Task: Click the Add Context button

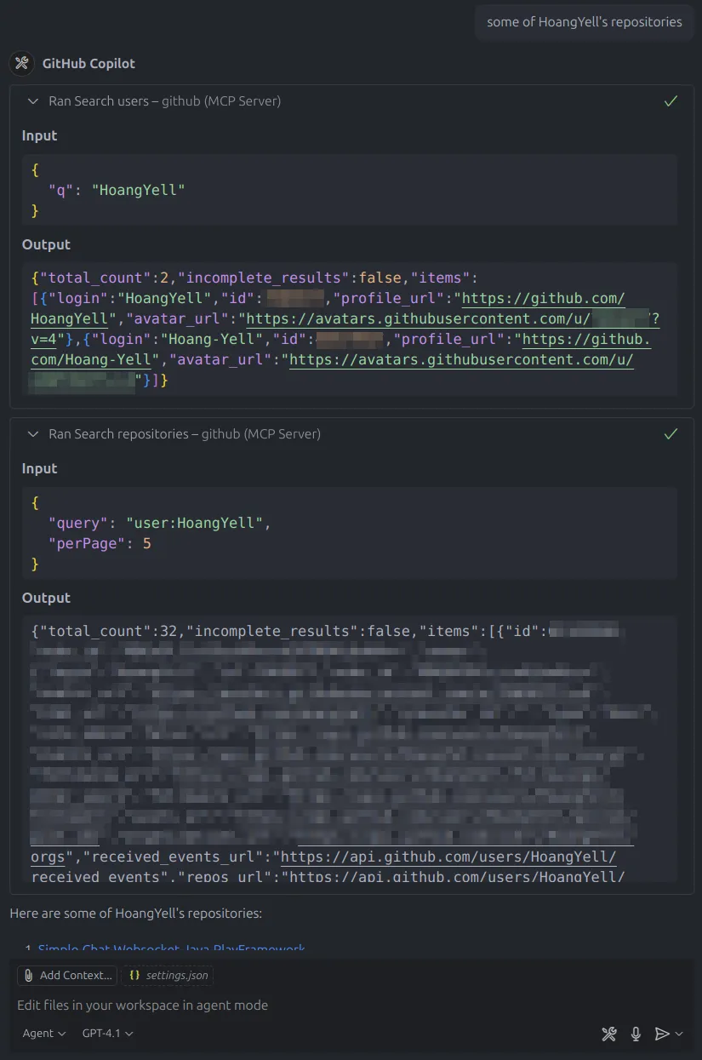Action: (66, 975)
